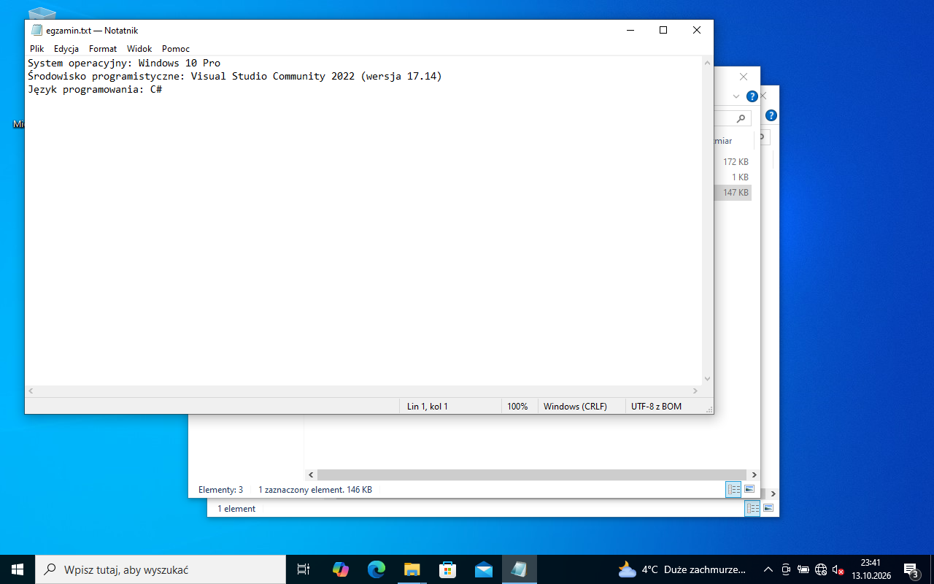
Task: Click the "Elementy: 3" status text in Explorer
Action: [x=220, y=490]
